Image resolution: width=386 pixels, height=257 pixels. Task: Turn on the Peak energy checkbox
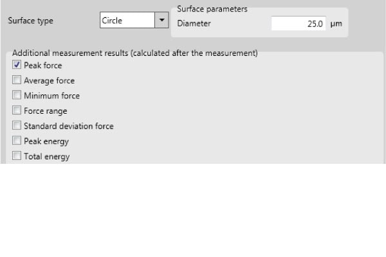pos(17,141)
